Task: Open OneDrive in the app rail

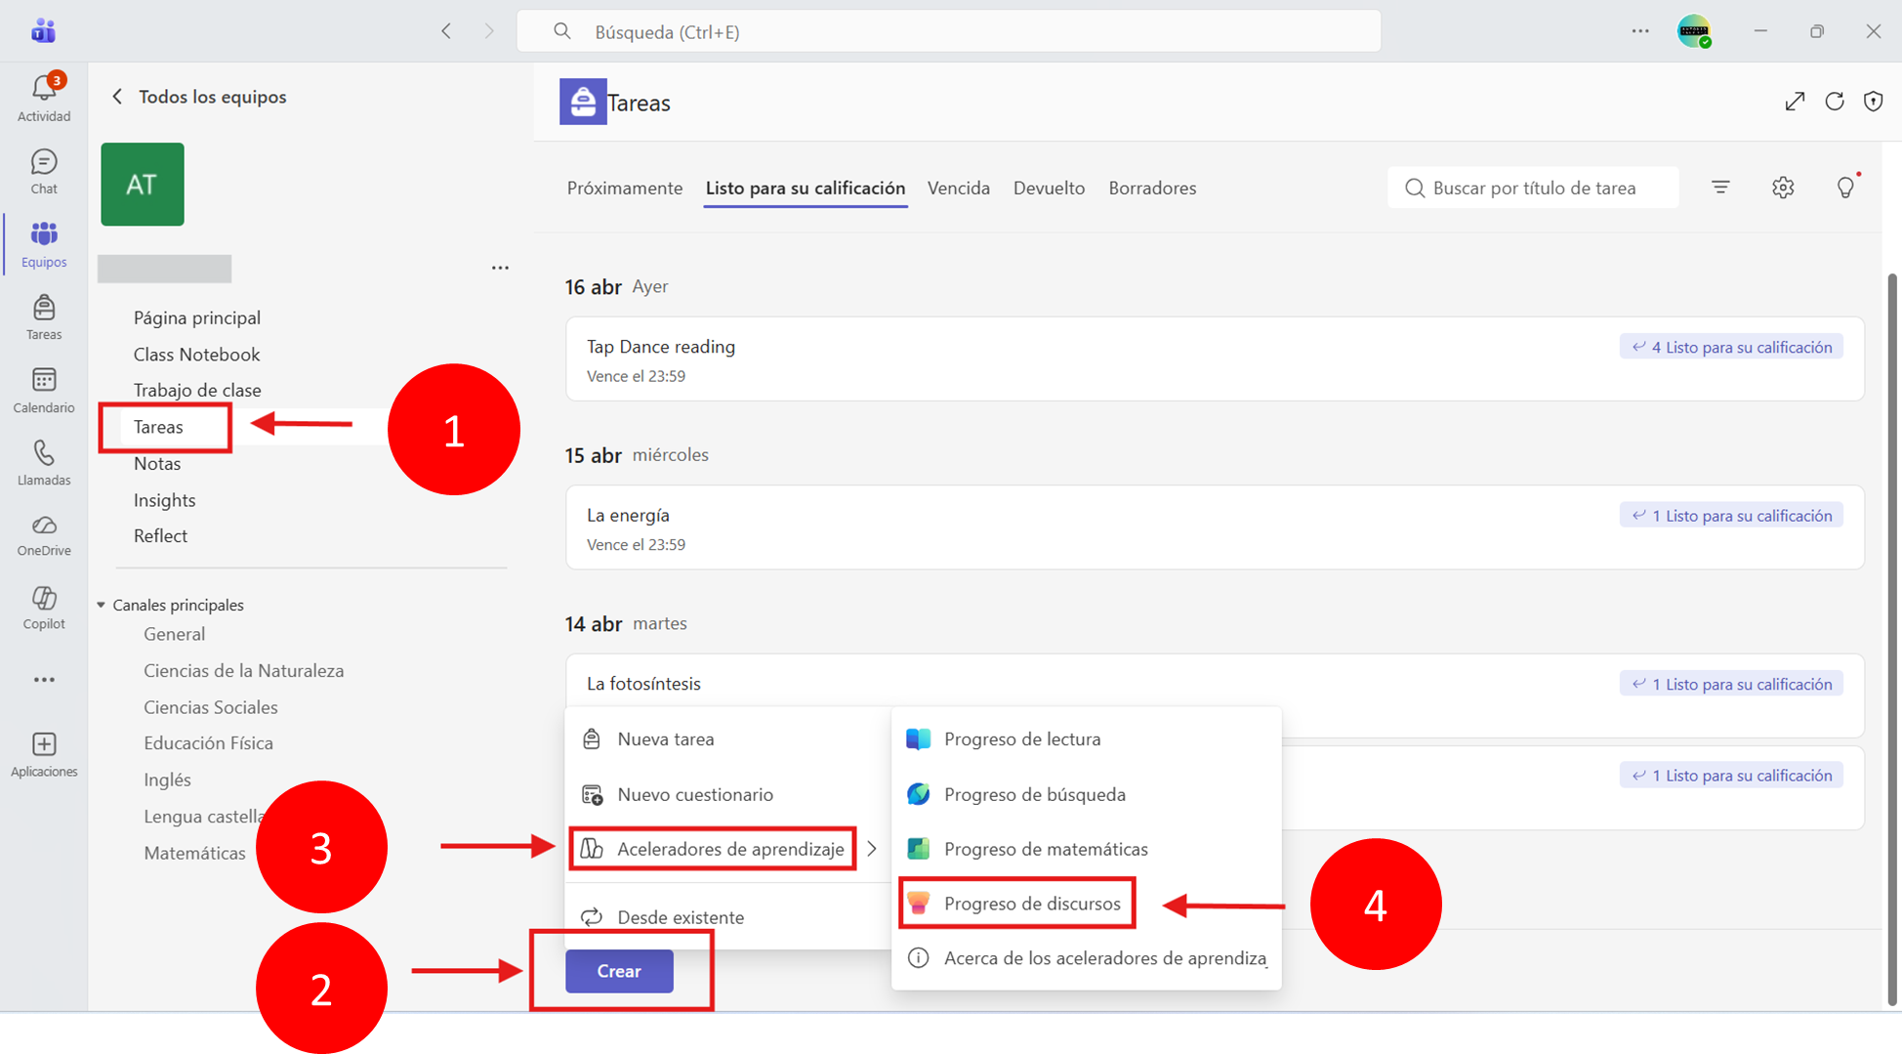Action: pos(44,535)
